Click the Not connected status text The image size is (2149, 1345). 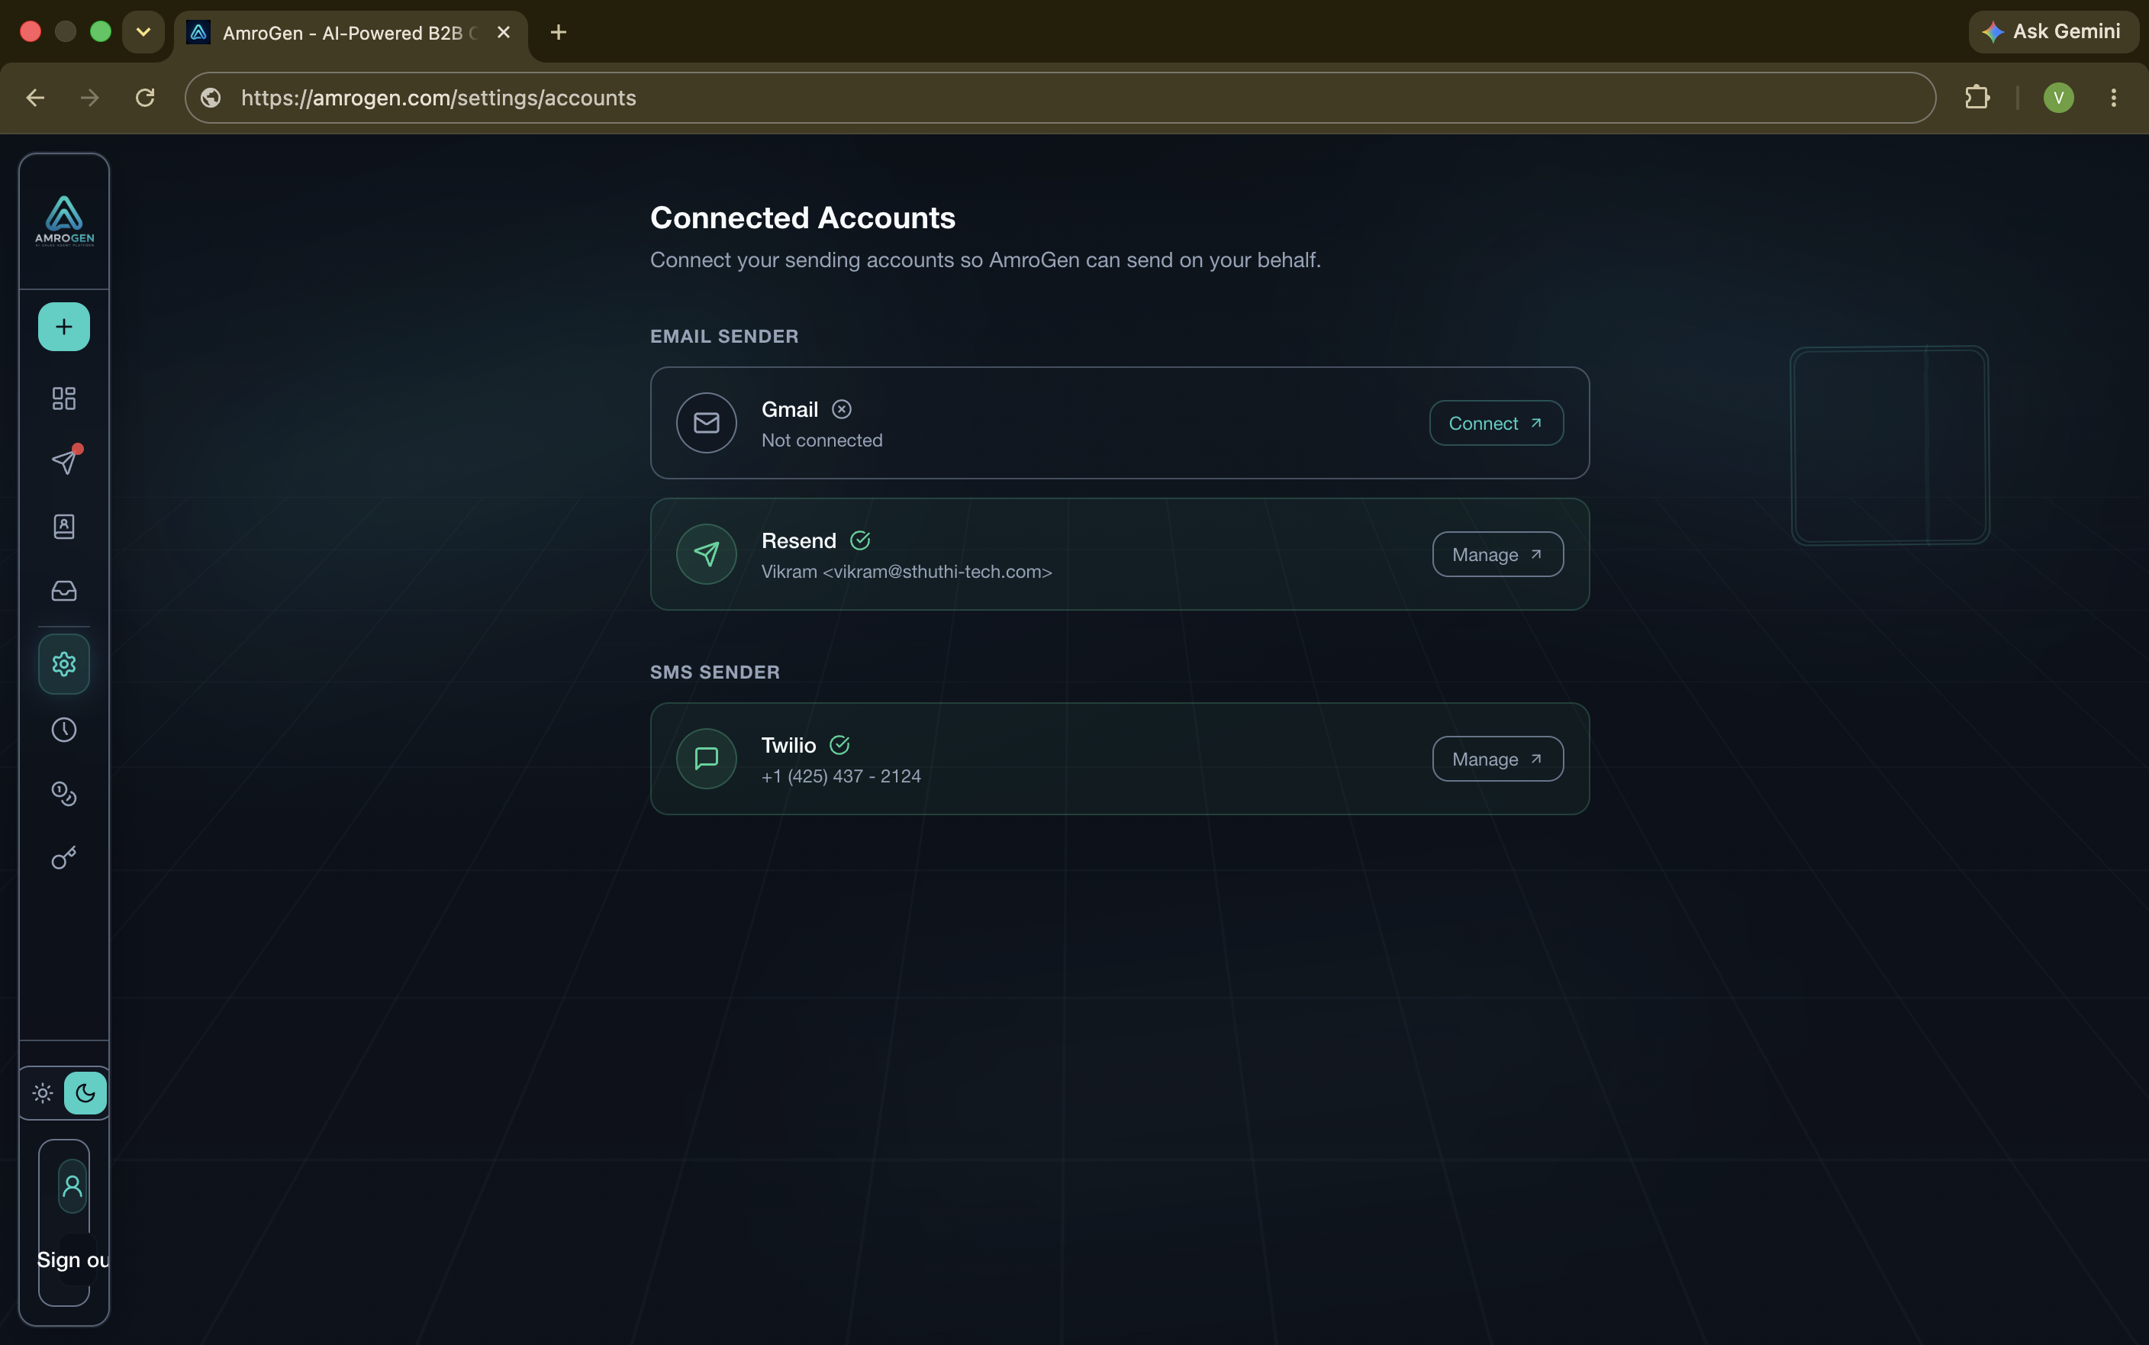click(x=822, y=440)
